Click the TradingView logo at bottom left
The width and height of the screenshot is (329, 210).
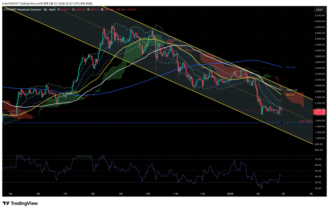pyautogui.click(x=21, y=203)
